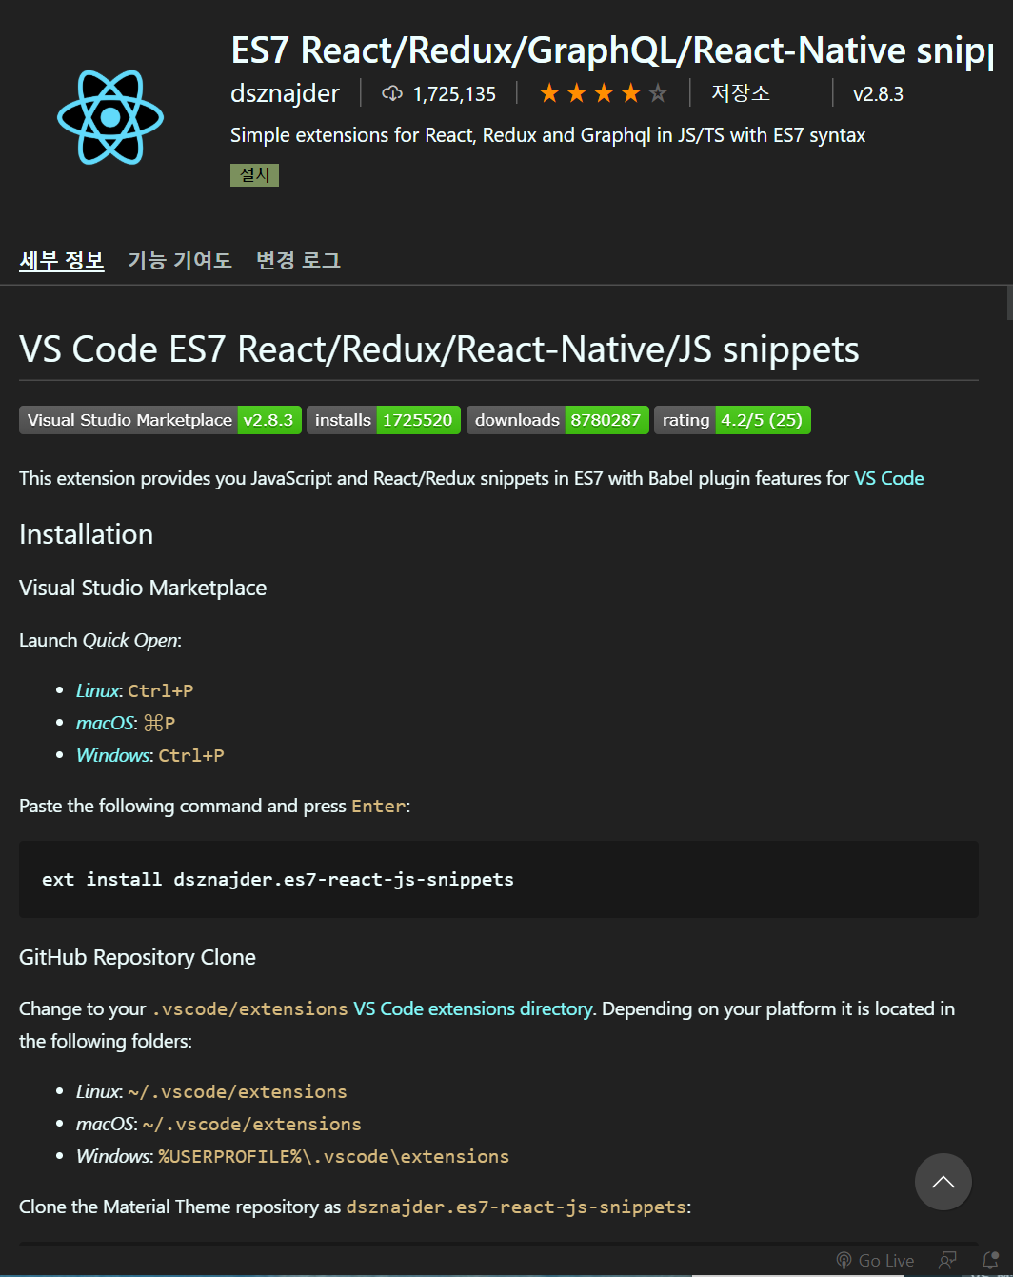Click the v2.8.3 version label in header
This screenshot has height=1277, width=1013.
click(x=878, y=94)
